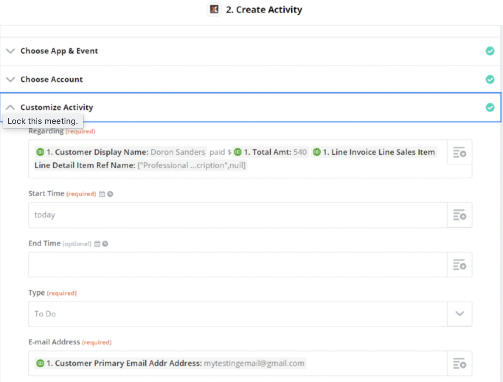Open the Type dropdown arrow
The image size is (503, 382).
tap(459, 314)
